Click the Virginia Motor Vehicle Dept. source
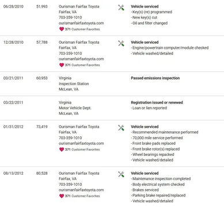Viewport: 224px width, 207px height. (x=75, y=108)
